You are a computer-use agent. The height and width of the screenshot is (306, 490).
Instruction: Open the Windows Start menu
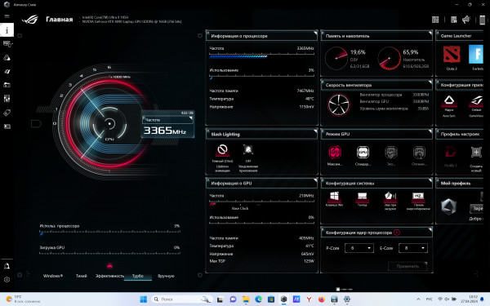point(144,299)
